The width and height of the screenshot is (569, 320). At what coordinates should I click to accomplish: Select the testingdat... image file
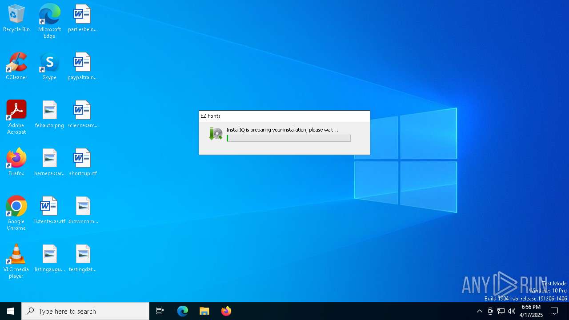[83, 258]
